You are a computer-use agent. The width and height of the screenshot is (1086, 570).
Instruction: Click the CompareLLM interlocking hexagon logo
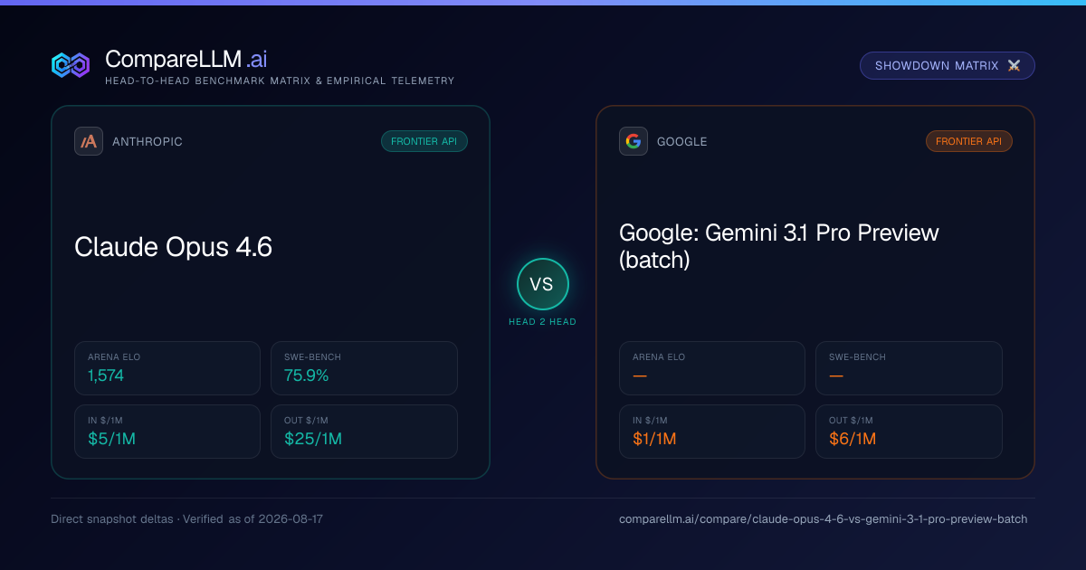pyautogui.click(x=71, y=65)
